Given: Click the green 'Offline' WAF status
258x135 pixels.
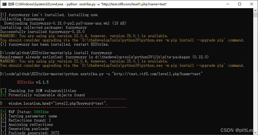Looking at the screenshot, I should point(41,112).
